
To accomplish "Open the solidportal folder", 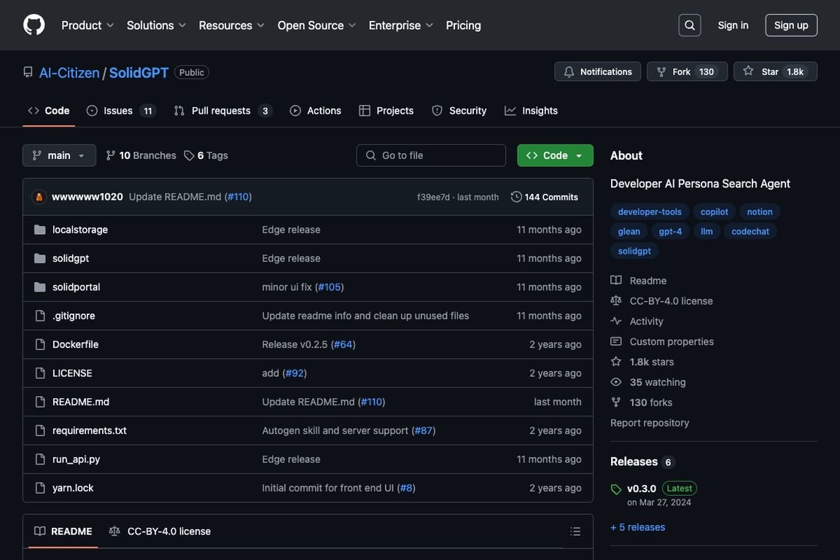I will [x=76, y=287].
